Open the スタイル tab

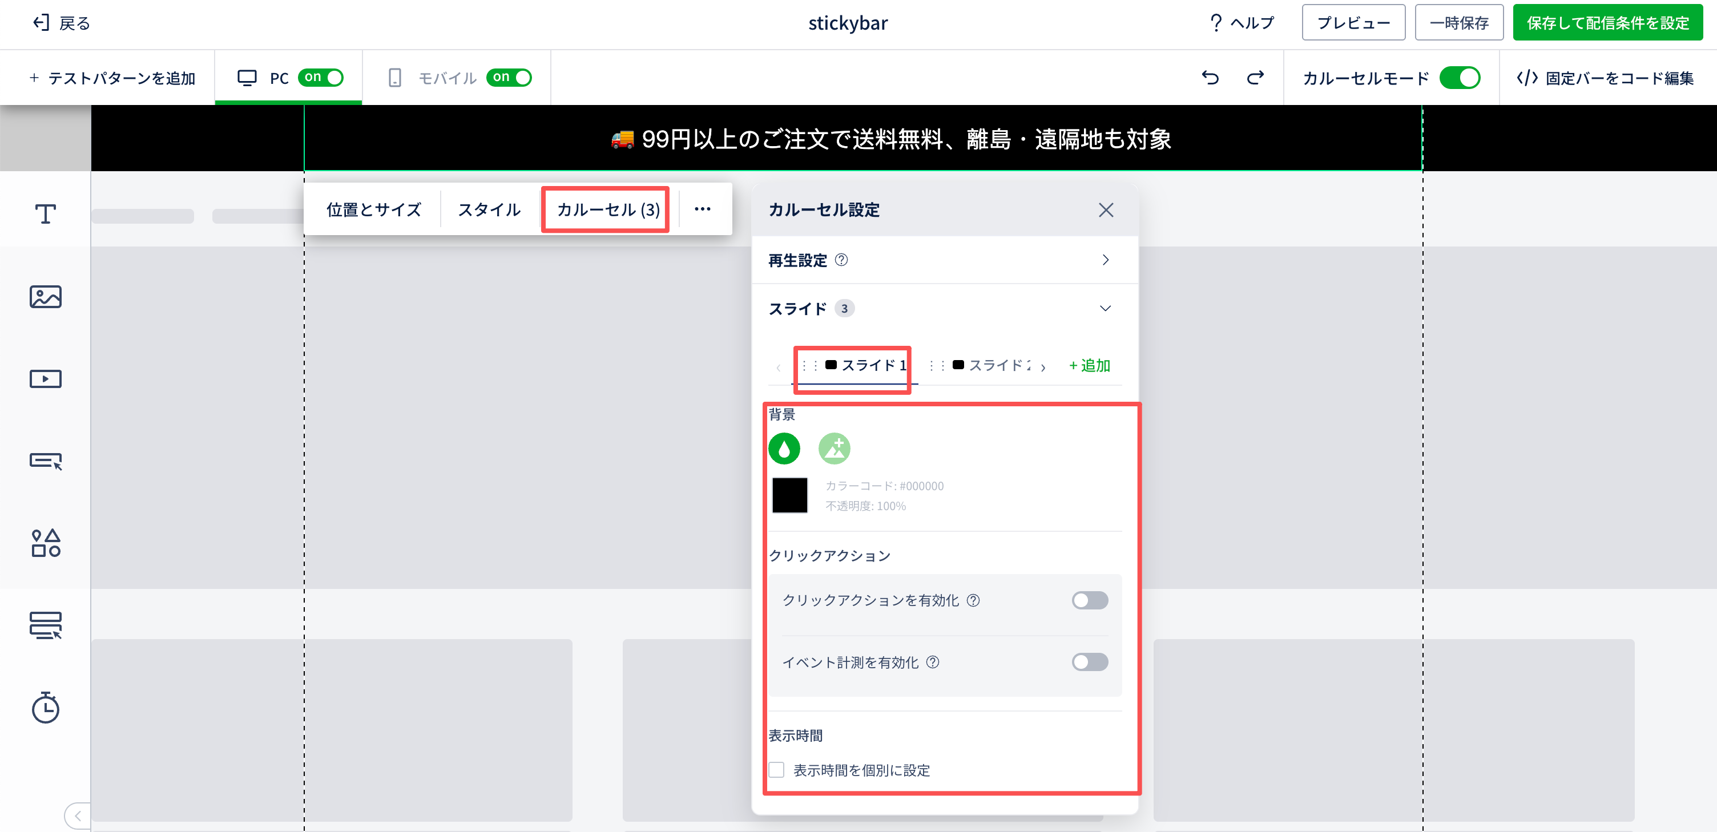[489, 210]
